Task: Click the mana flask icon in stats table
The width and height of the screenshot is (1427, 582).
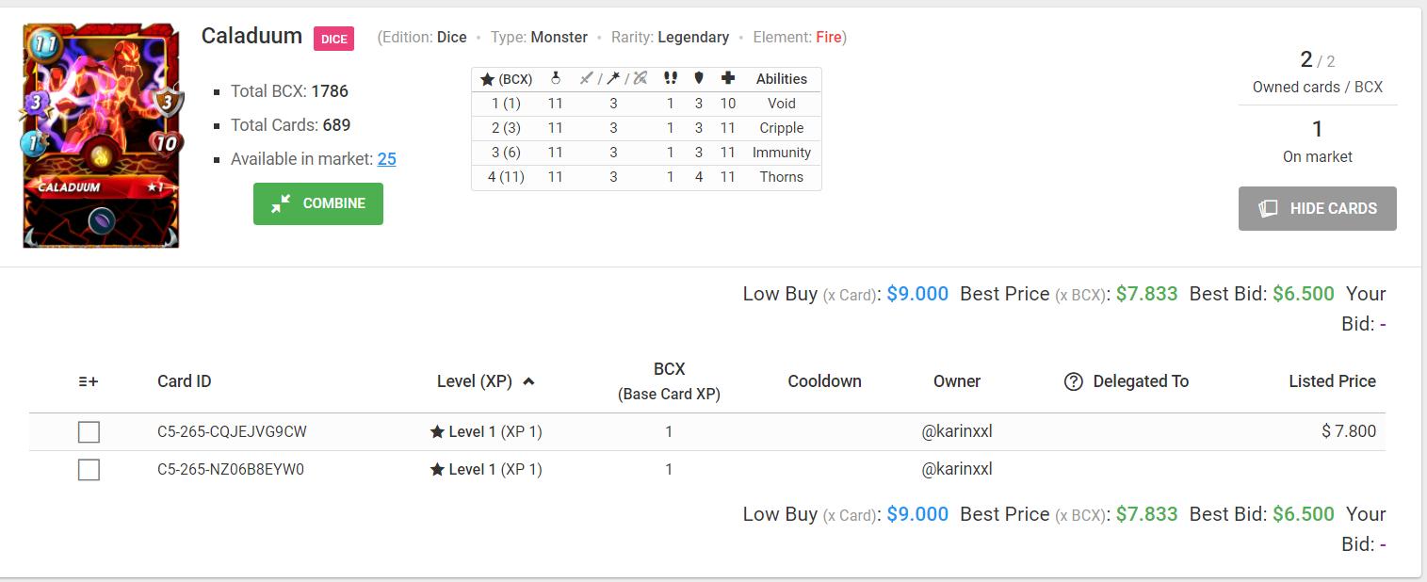Action: click(556, 79)
